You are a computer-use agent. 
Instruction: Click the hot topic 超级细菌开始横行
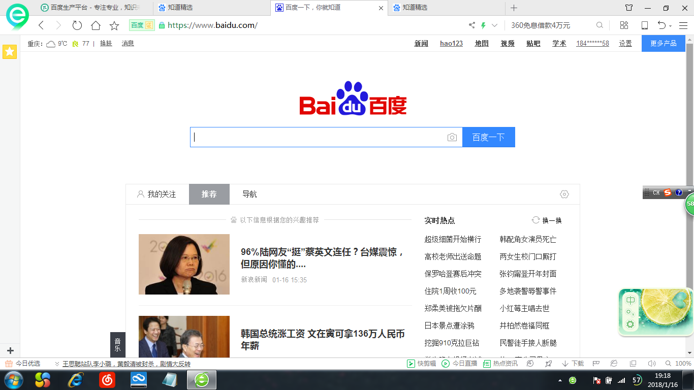453,239
